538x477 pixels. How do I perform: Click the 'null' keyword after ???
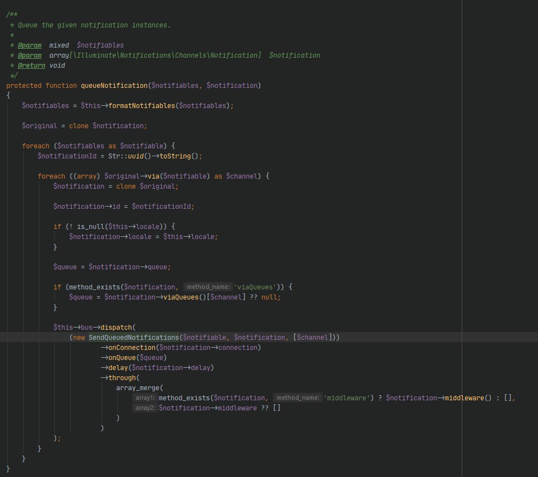tap(269, 297)
